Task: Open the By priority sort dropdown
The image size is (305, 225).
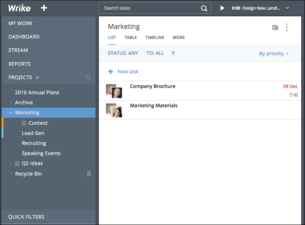Action: point(274,54)
